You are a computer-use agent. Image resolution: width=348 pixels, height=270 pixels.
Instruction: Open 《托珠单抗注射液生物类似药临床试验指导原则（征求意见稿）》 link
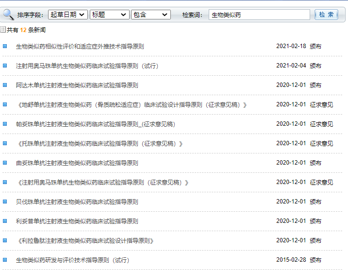coord(99,144)
